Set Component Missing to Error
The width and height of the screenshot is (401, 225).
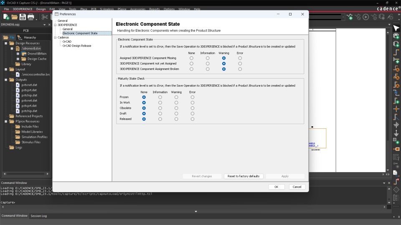[240, 58]
